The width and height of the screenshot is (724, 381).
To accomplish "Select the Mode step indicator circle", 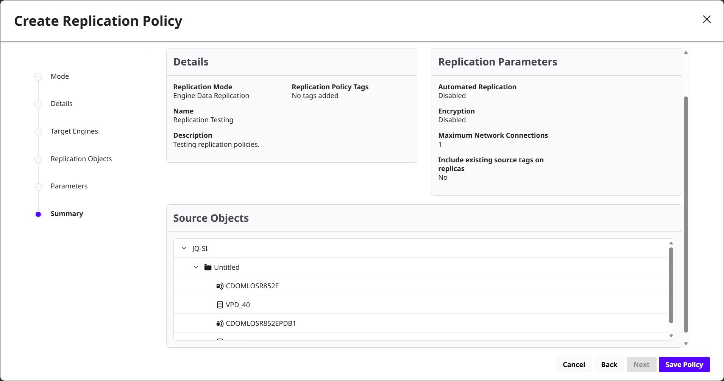I will coord(38,77).
